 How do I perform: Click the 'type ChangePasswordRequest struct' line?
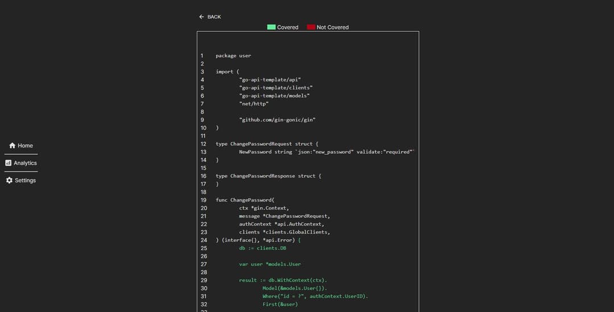pyautogui.click(x=267, y=144)
